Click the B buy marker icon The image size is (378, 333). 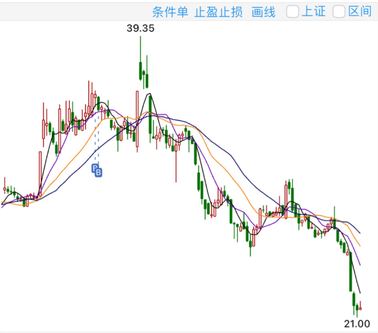98,173
